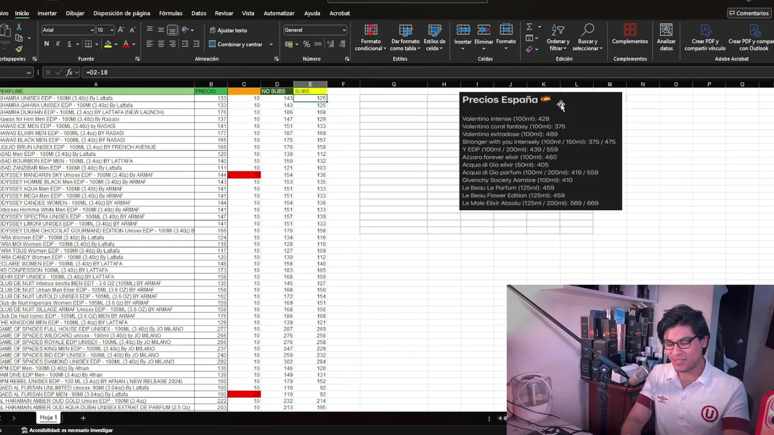The width and height of the screenshot is (774, 435).
Task: Open Buscar y seleccionar menu
Action: click(587, 37)
